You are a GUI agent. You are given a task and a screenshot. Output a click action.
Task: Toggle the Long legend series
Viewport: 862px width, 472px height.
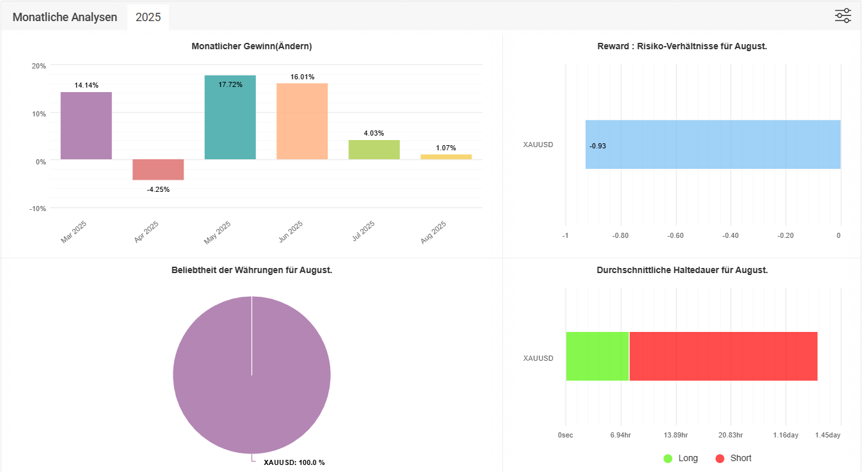coord(688,458)
